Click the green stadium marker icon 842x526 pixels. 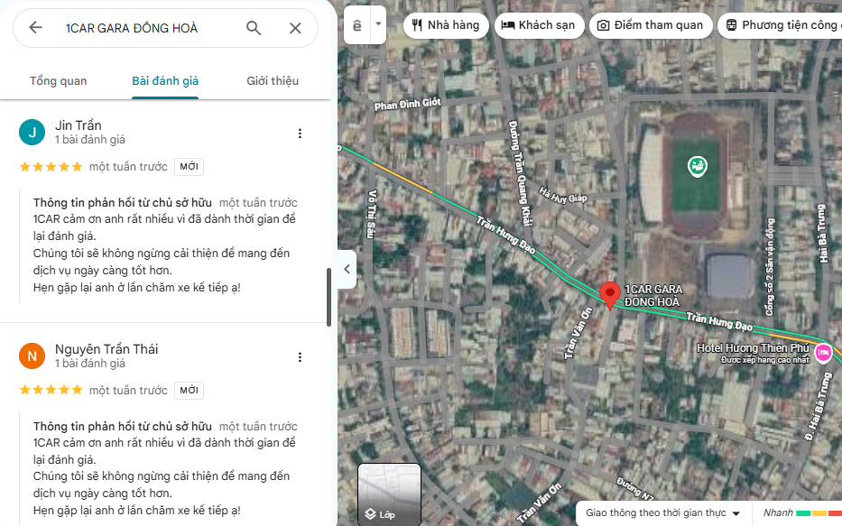[697, 167]
